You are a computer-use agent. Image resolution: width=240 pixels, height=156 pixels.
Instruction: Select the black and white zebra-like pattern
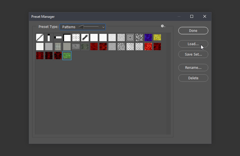(x=139, y=38)
